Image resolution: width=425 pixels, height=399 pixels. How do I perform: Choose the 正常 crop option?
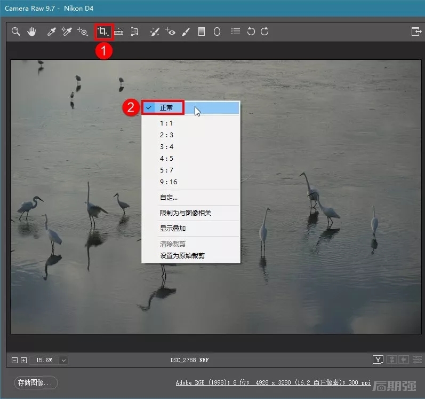[x=191, y=108]
